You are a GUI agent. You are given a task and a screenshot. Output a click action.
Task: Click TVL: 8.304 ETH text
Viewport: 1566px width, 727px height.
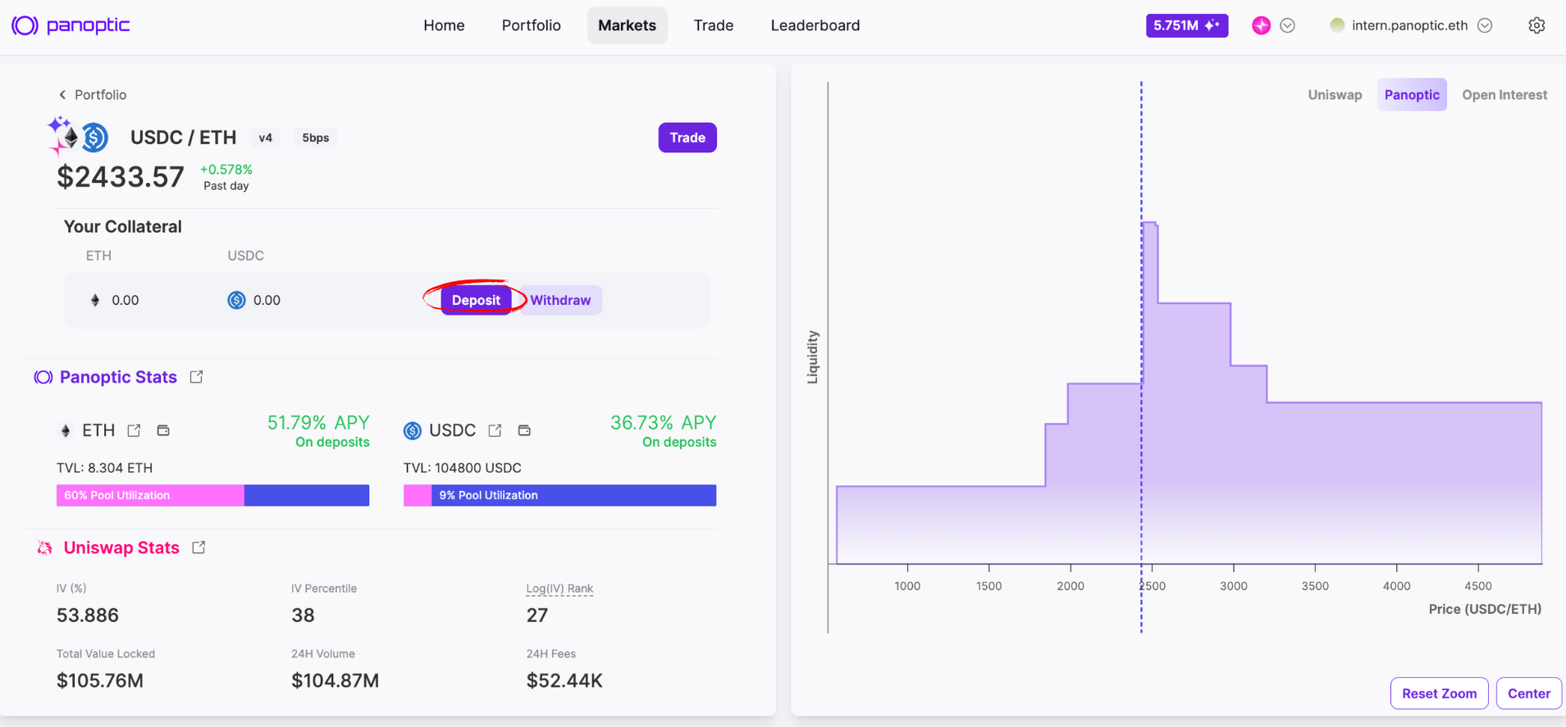pos(105,468)
